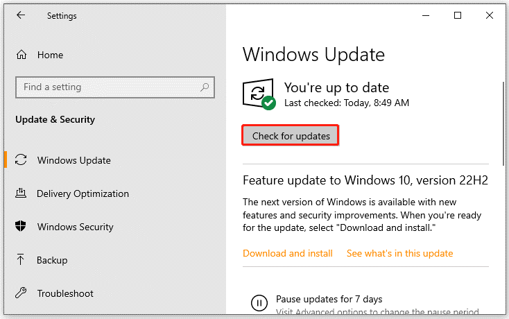Click the Find a setting search box
Image resolution: width=509 pixels, height=319 pixels.
(115, 87)
